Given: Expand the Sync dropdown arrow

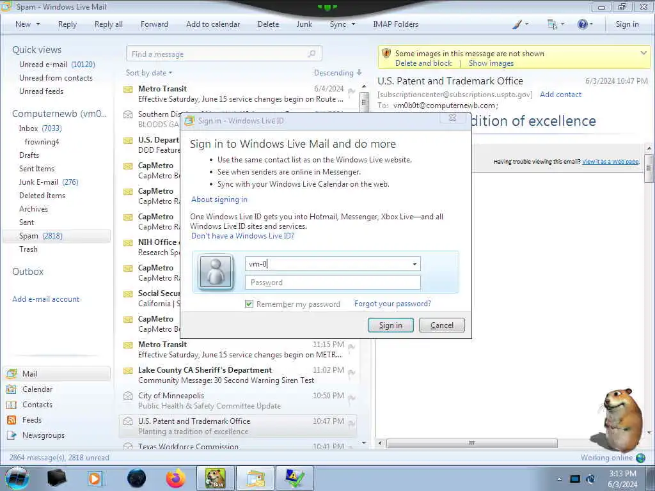Looking at the screenshot, I should [353, 24].
